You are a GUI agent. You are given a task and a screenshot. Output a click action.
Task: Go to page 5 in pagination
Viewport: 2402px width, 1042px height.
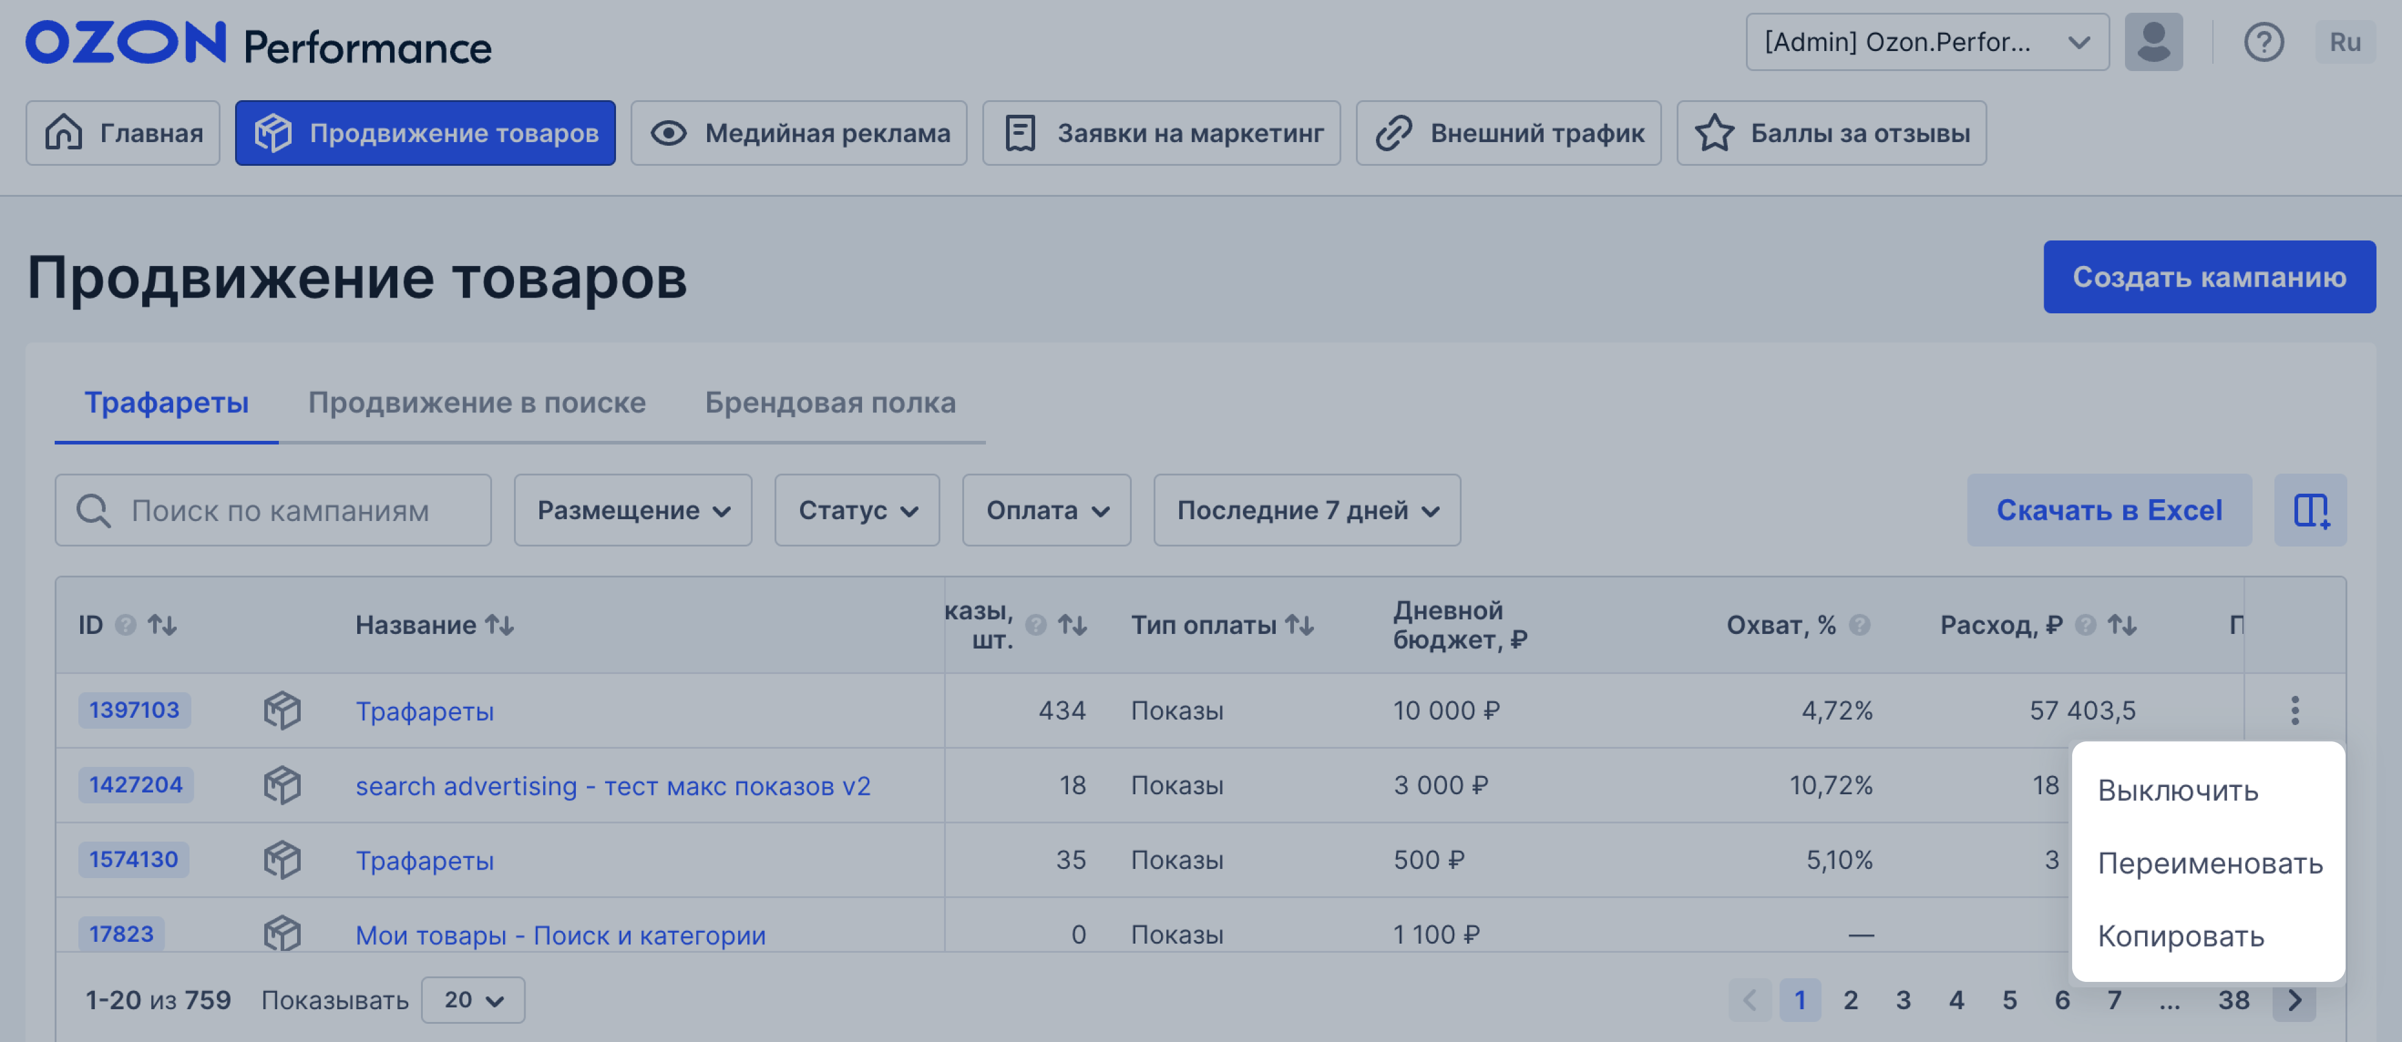[2010, 1000]
